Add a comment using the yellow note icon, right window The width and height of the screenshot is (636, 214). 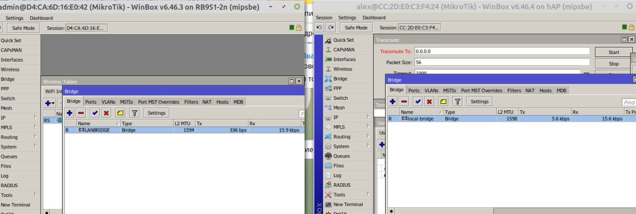click(x=443, y=101)
